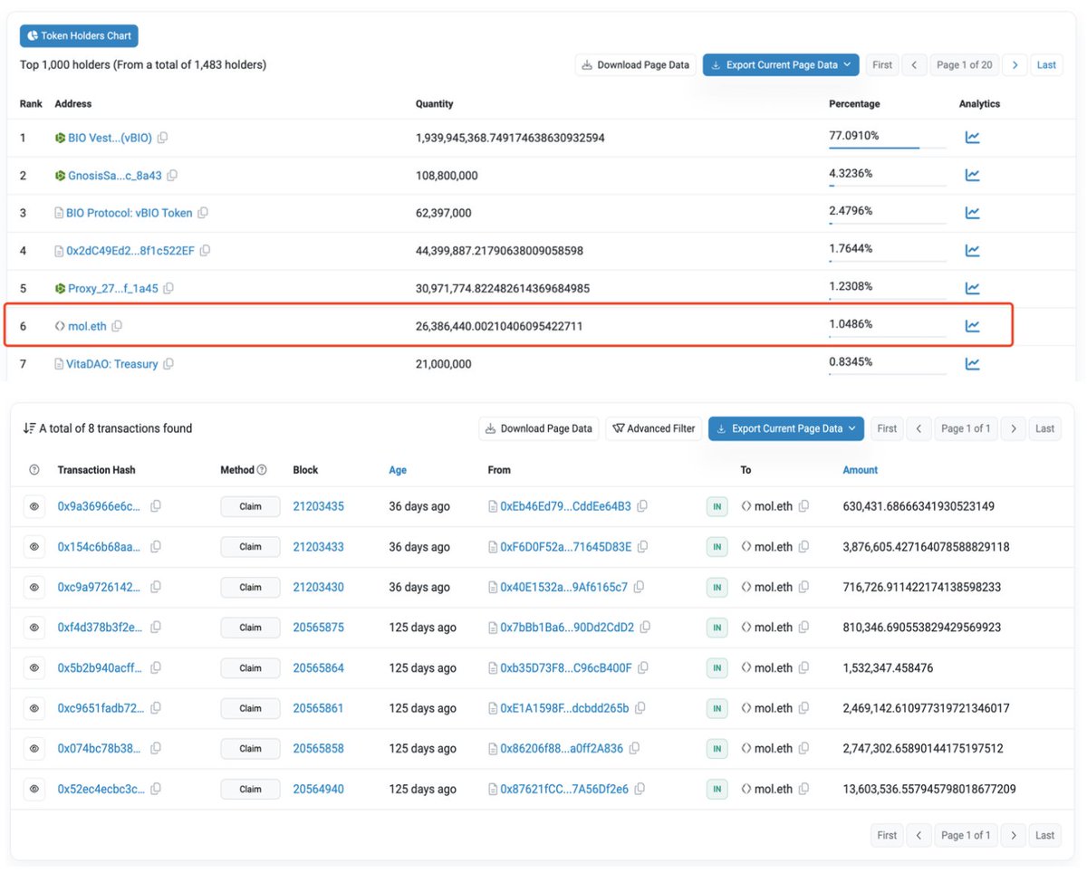
Task: Open mol.eth holder link at rank 6
Action: 87,326
